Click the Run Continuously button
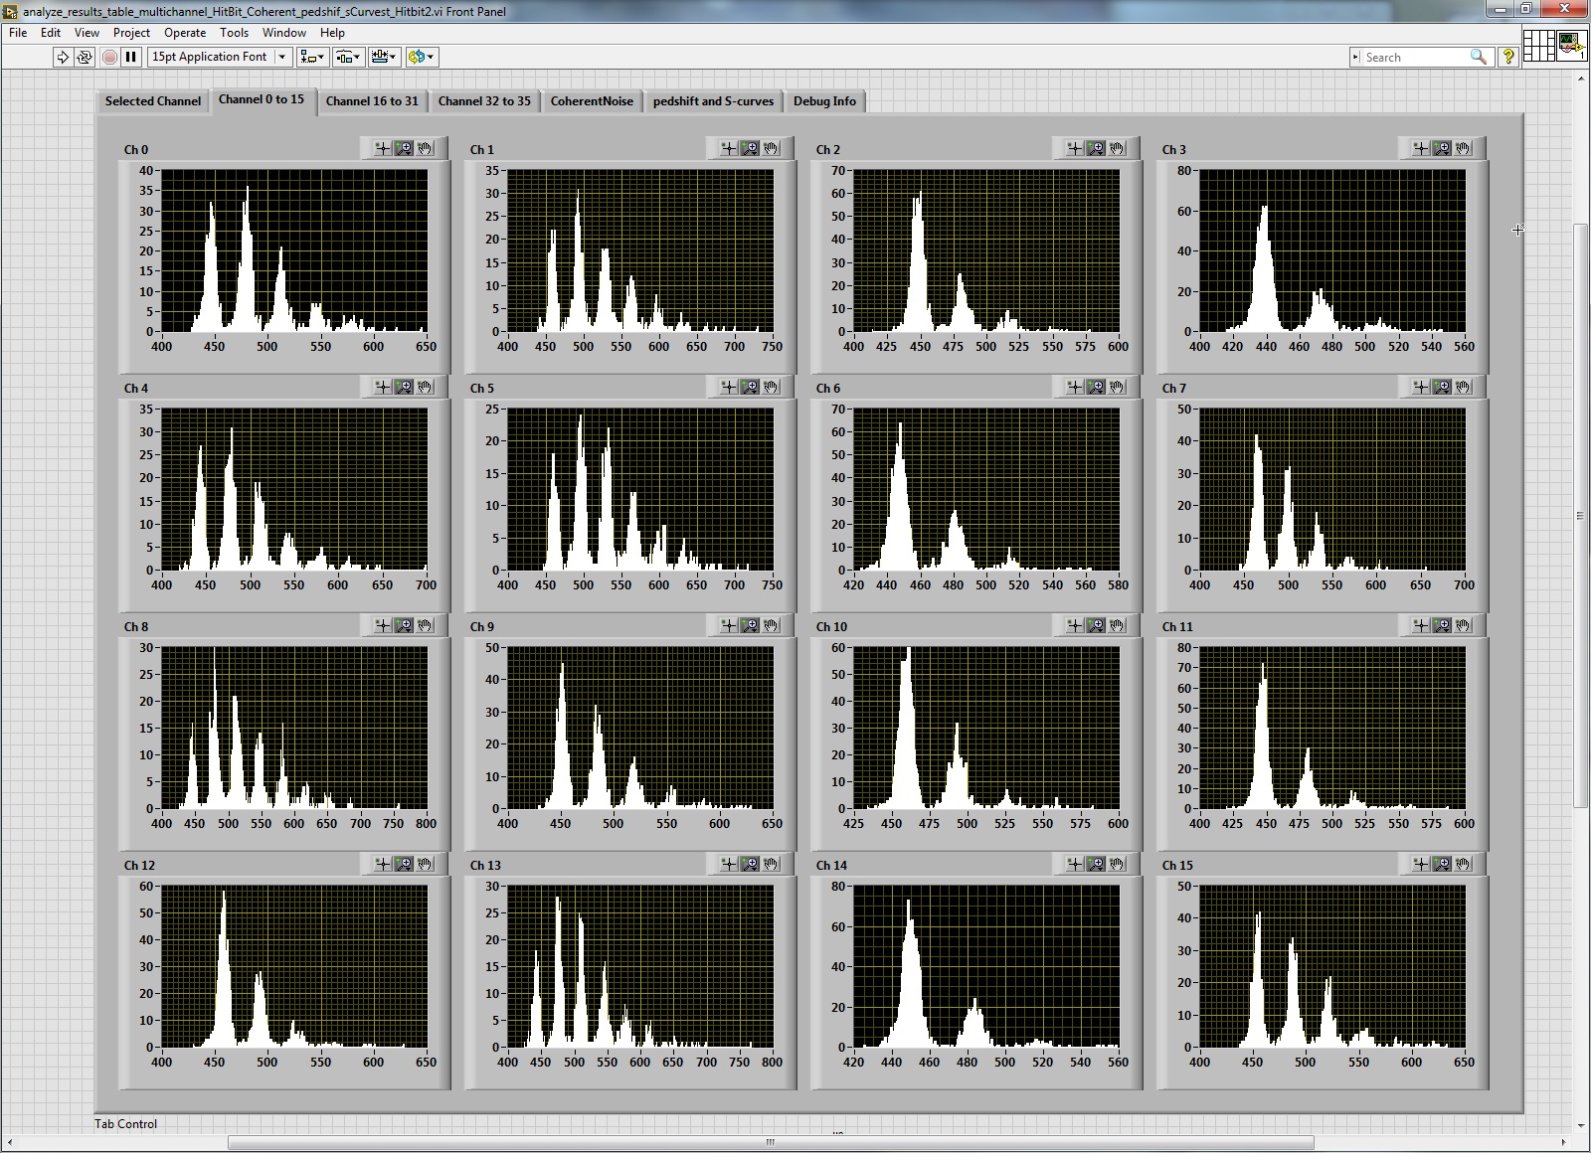Viewport: 1591px width, 1153px height. 85,57
